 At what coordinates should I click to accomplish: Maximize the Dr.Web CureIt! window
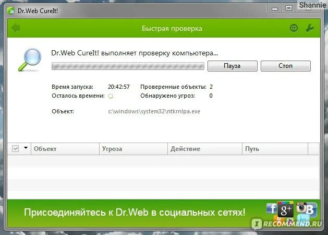(289, 8)
